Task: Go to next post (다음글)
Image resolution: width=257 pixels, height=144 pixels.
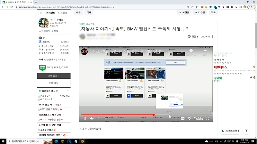Action: (199, 12)
